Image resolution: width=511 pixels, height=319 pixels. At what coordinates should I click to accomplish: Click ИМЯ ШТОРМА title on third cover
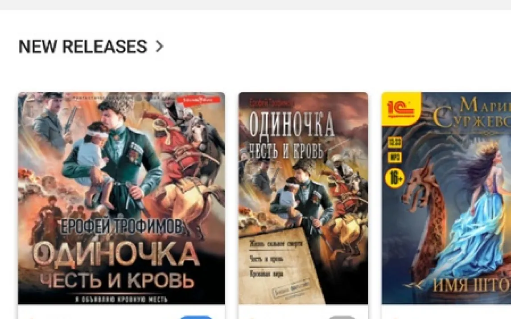click(472, 286)
